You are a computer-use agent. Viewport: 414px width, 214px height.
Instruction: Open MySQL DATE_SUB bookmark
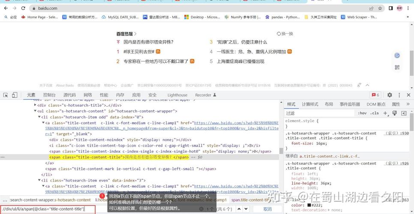(120, 17)
